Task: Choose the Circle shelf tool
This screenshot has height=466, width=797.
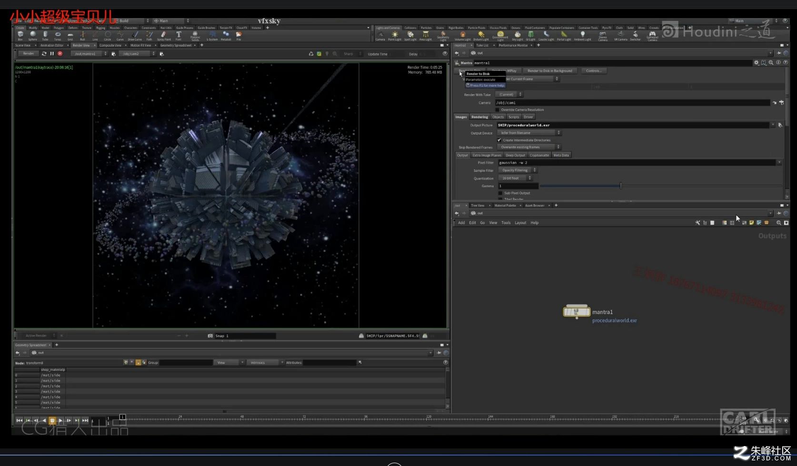Action: 108,36
